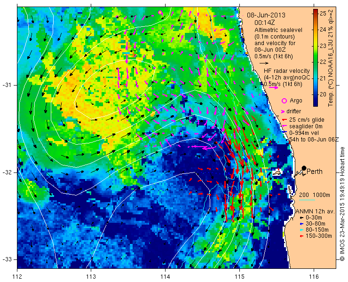Screen dimensions: 348x282
Task: Click the Altimetric sealevel legend text
Action: point(278,30)
